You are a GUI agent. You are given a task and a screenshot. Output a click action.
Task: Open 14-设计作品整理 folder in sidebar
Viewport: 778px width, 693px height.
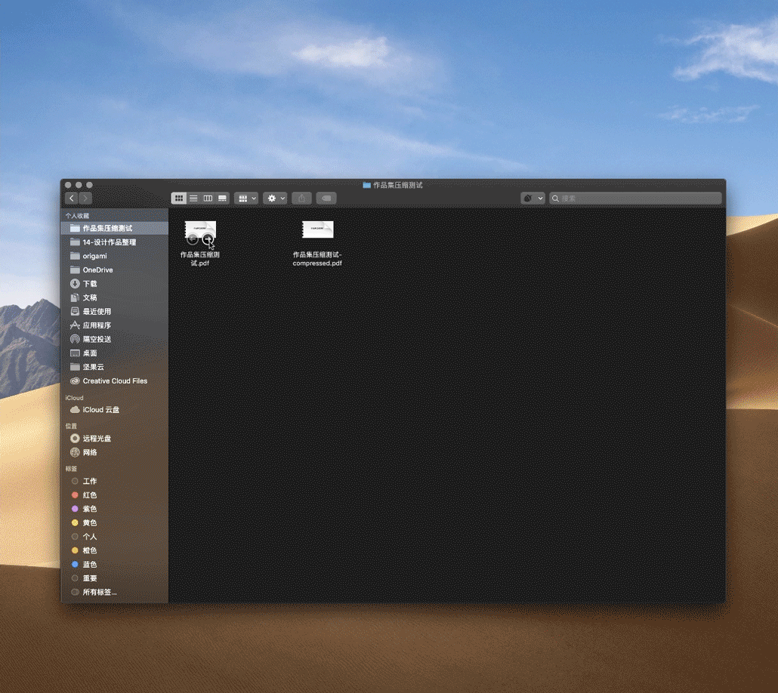tap(115, 242)
